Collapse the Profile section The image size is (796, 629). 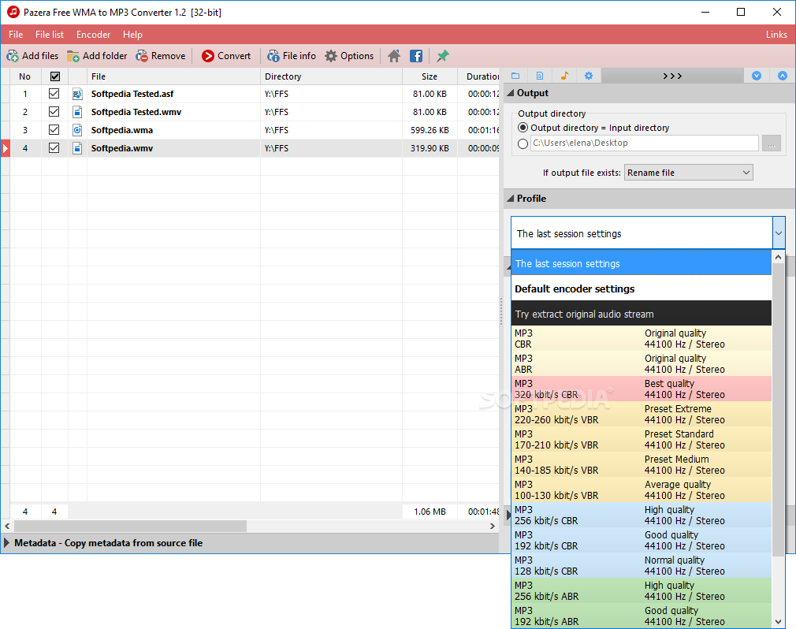[511, 199]
